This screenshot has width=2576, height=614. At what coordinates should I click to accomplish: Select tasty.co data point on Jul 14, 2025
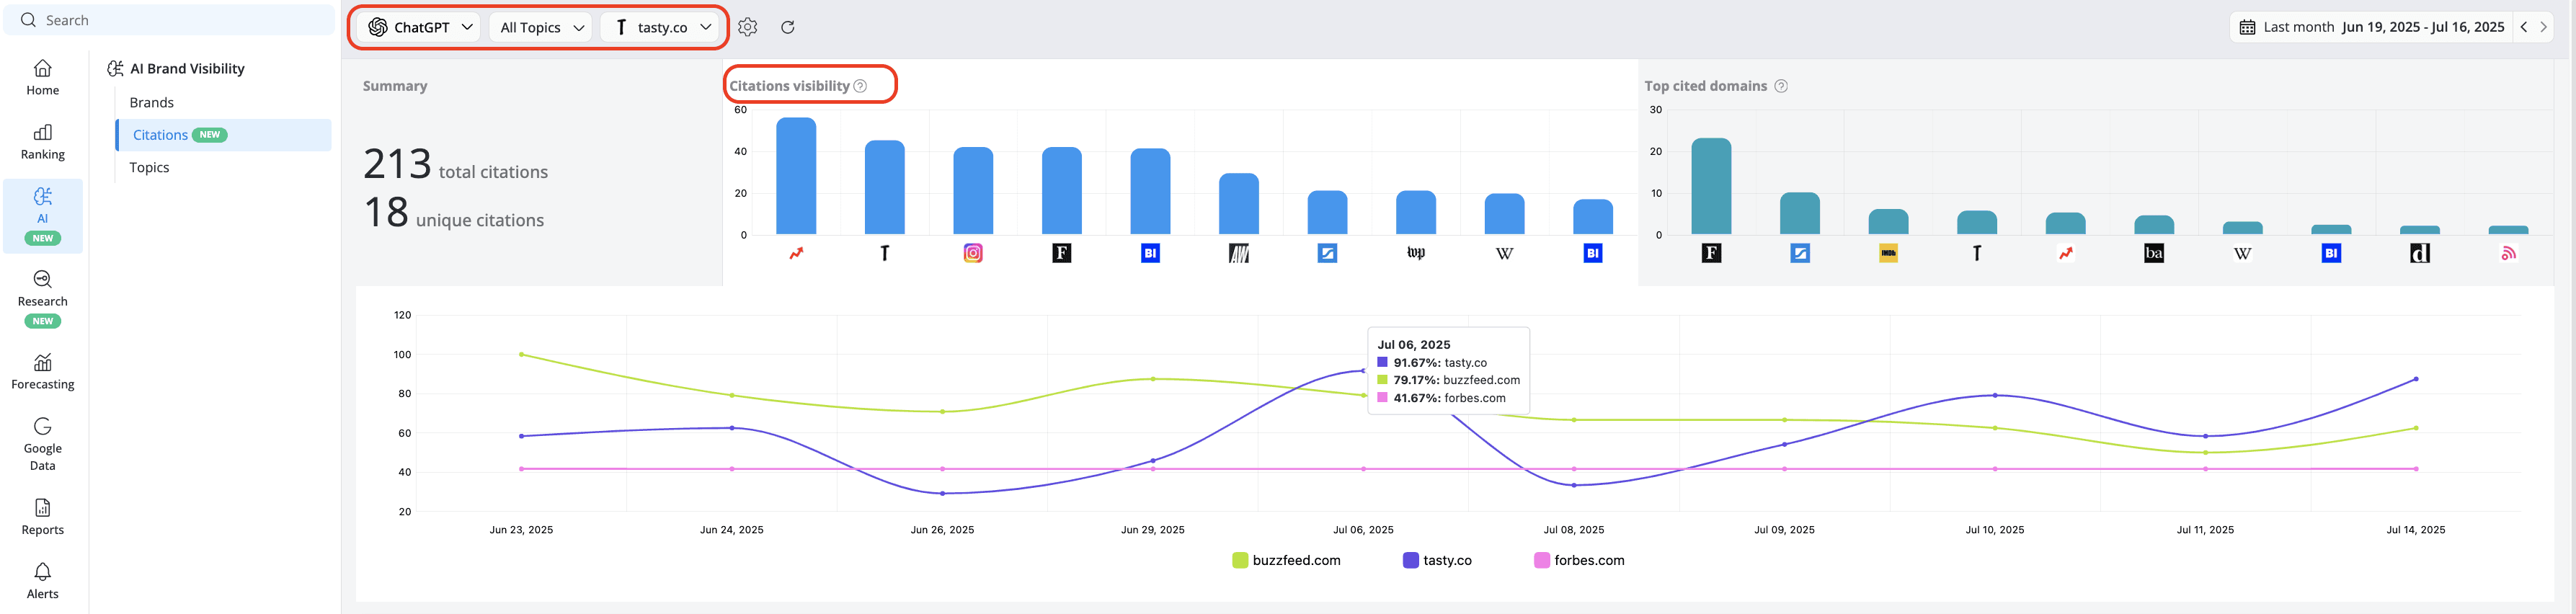(x=2416, y=379)
